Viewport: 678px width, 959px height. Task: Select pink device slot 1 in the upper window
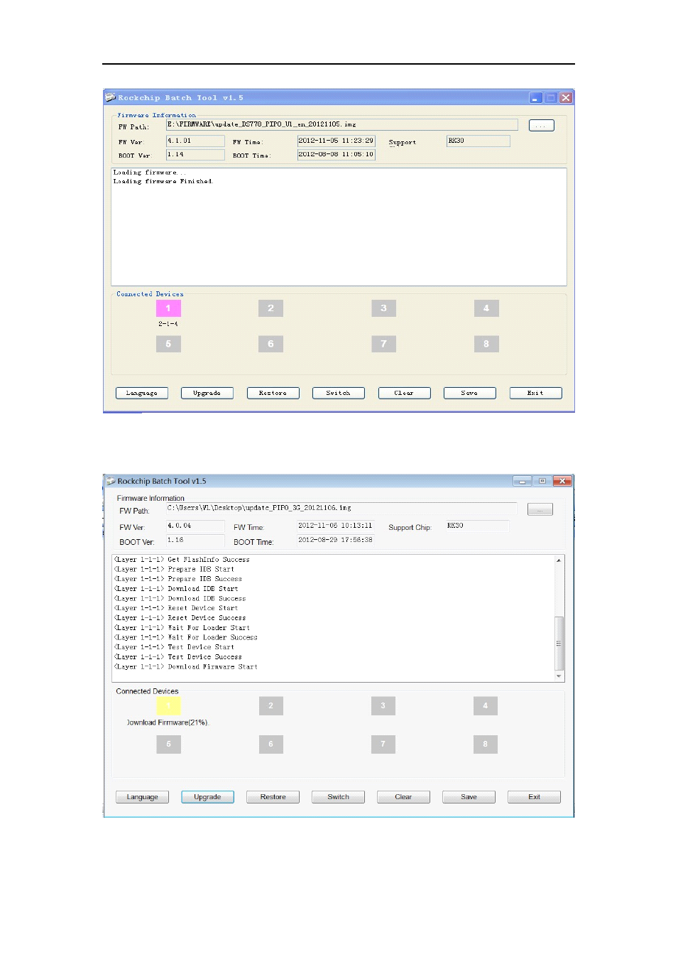click(168, 308)
